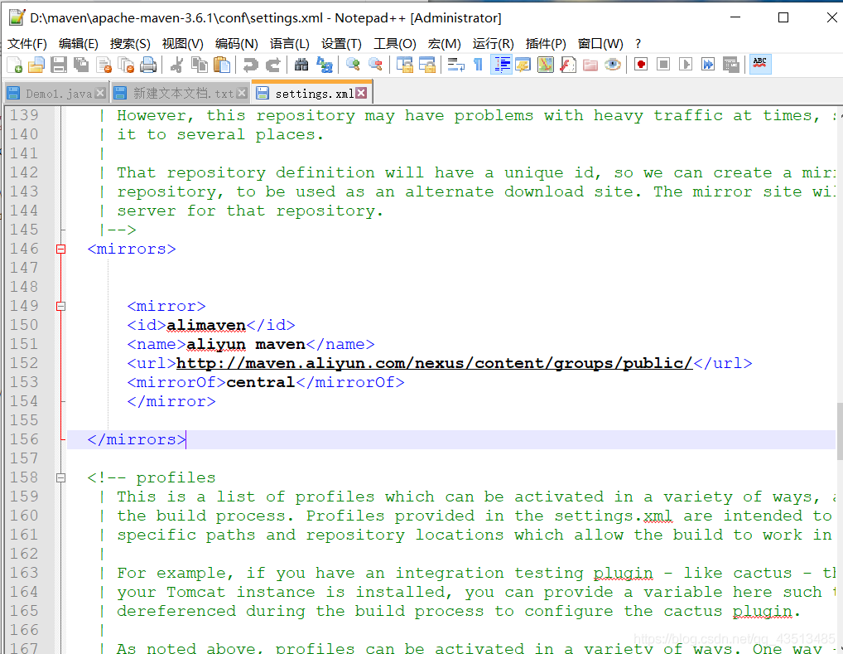The height and width of the screenshot is (654, 843).
Task: Open the ? help menu
Action: (x=638, y=44)
